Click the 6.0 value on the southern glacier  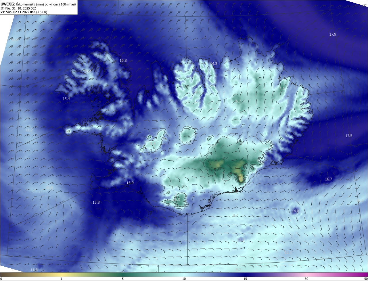click(177, 199)
